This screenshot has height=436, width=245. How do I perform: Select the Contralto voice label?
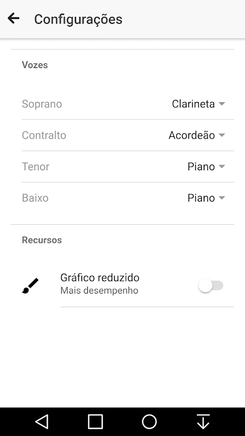(x=44, y=136)
